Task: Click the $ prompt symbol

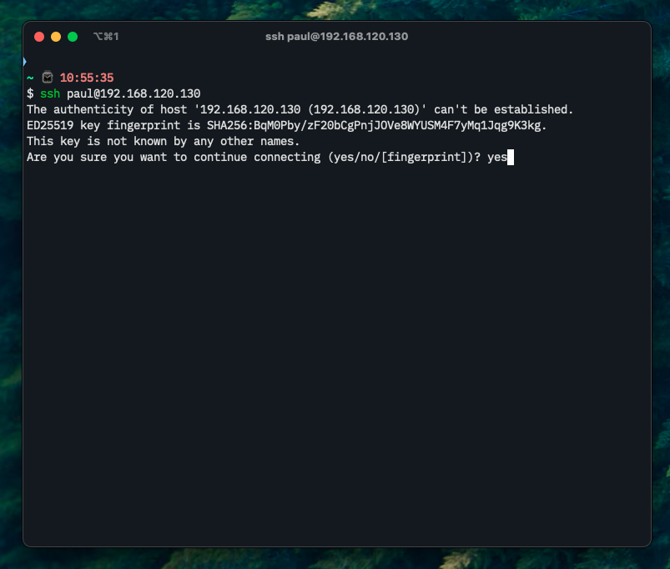Action: [x=30, y=93]
